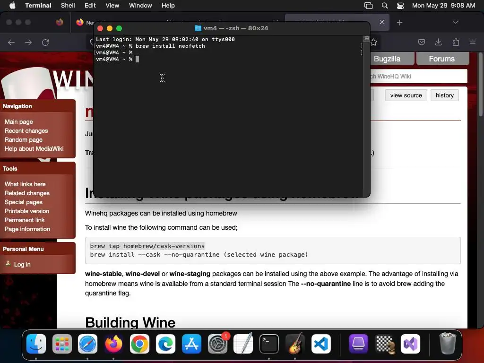Switch to the Bugzilla tab on WineHQ
Viewport: 484px width, 363px height.
(392, 59)
